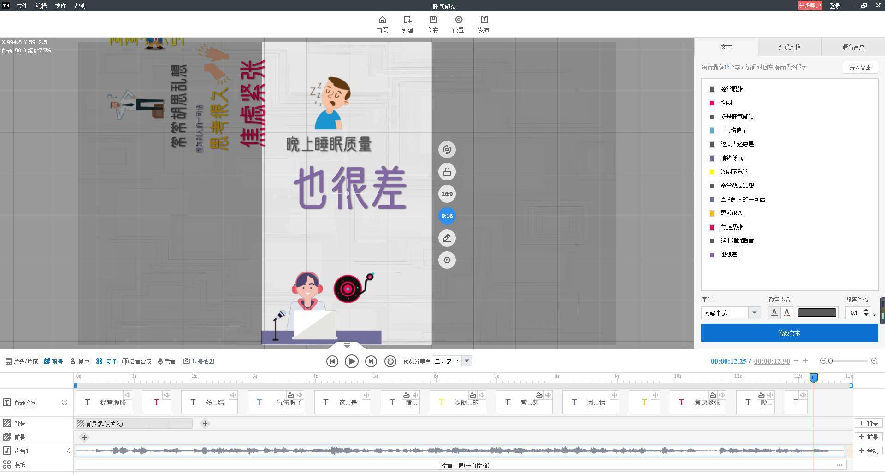Screen dimensions: 885x475
Task: Click the replay loop button
Action: pos(390,361)
